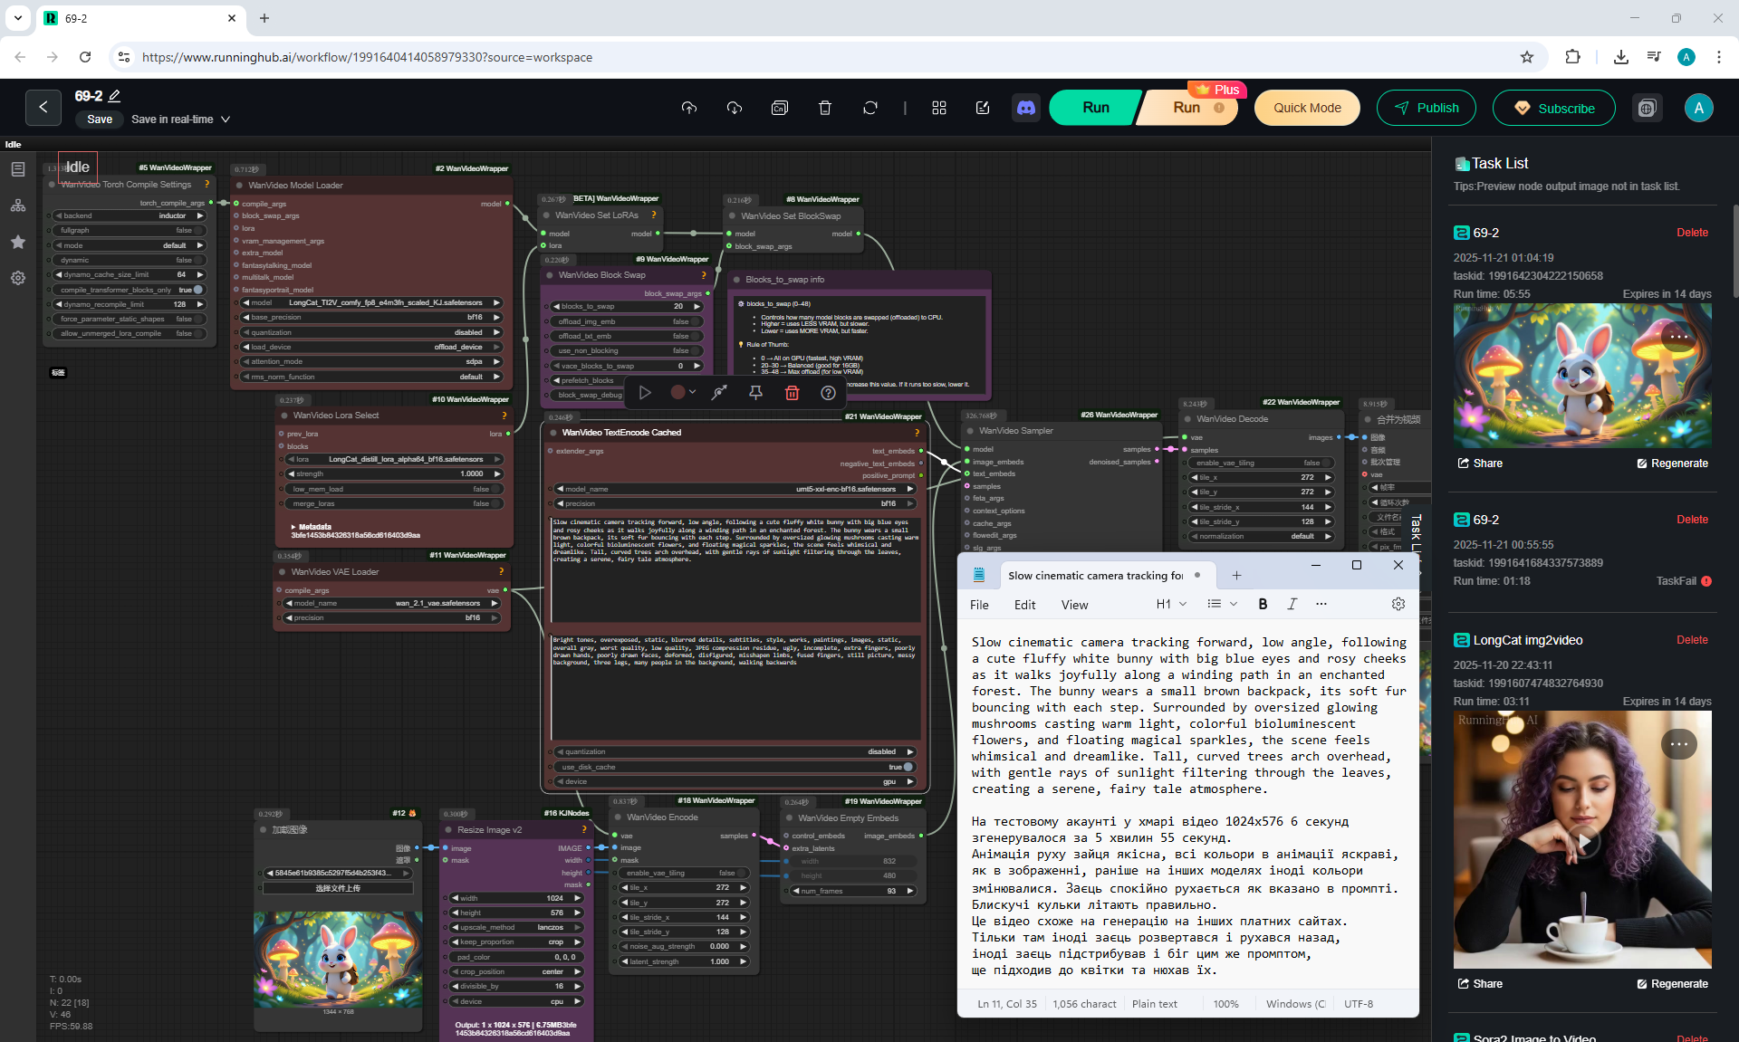Open the View menu in Notepad
This screenshot has width=1739, height=1042.
coord(1074,605)
